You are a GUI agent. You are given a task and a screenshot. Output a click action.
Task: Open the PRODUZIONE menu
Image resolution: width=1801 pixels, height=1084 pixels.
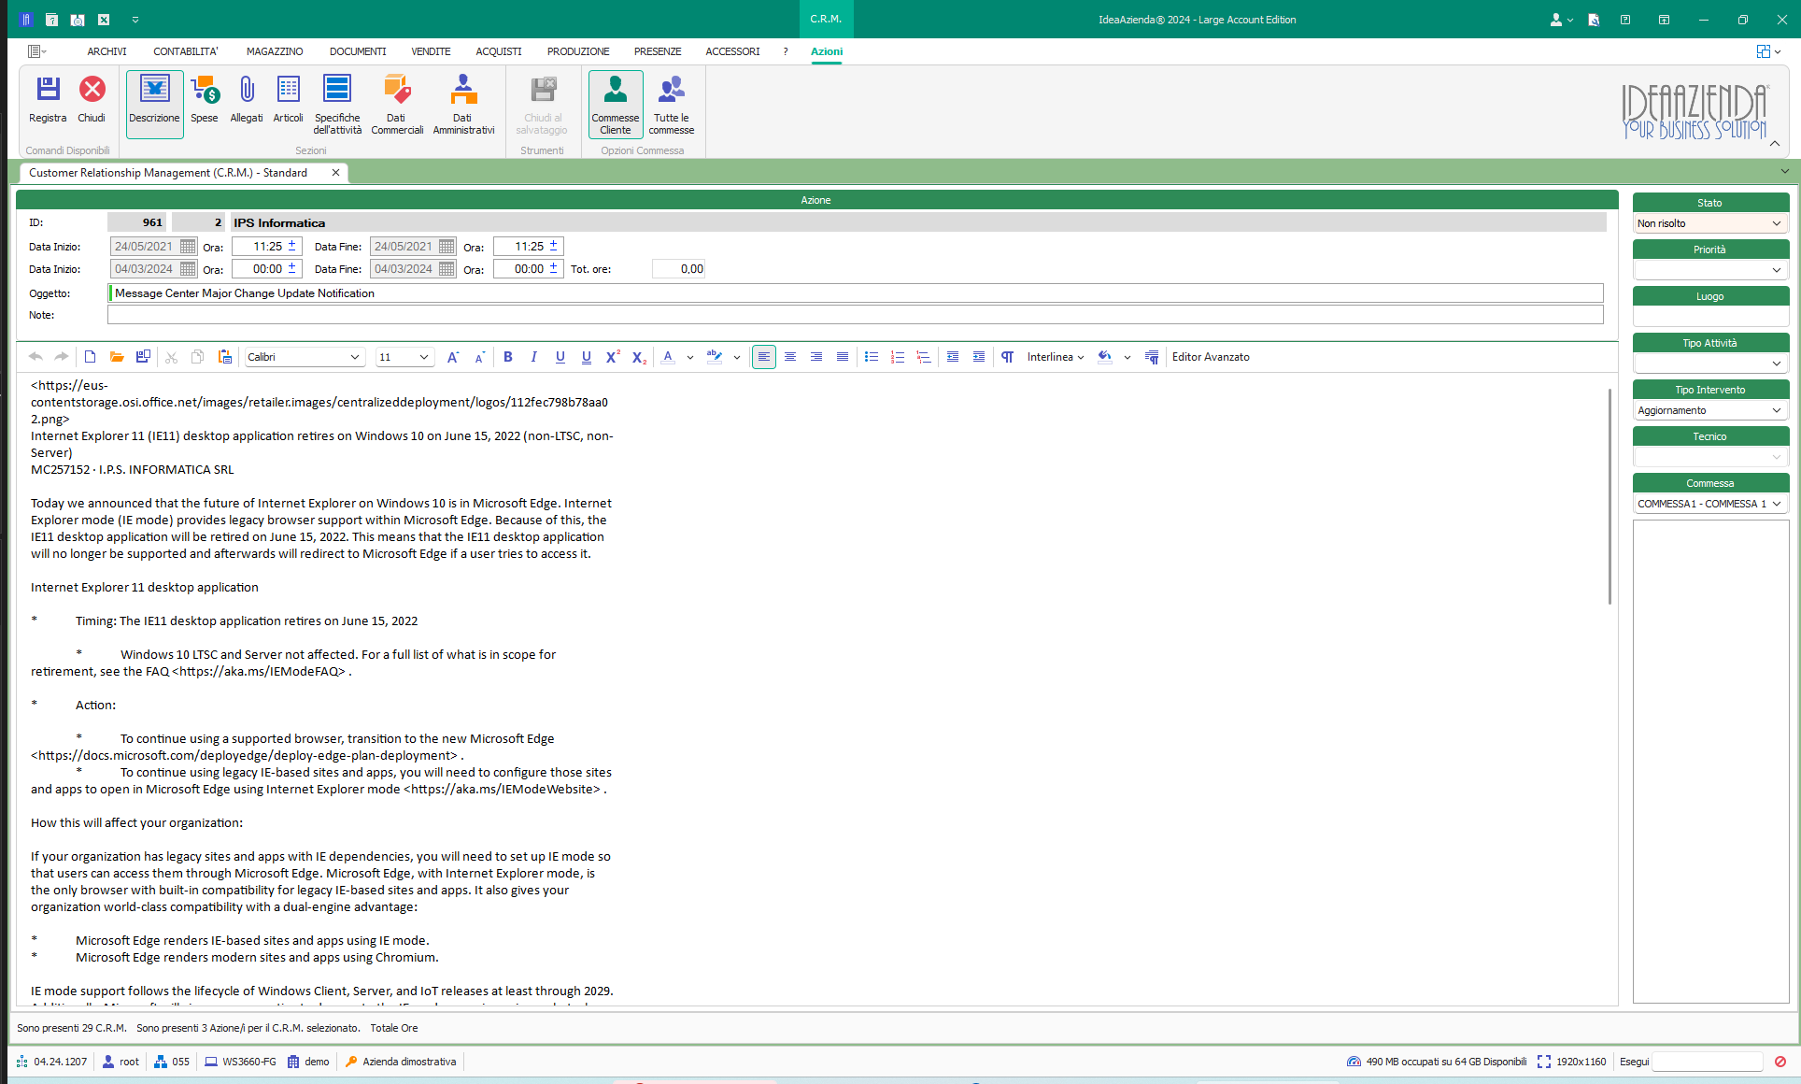pyautogui.click(x=578, y=51)
